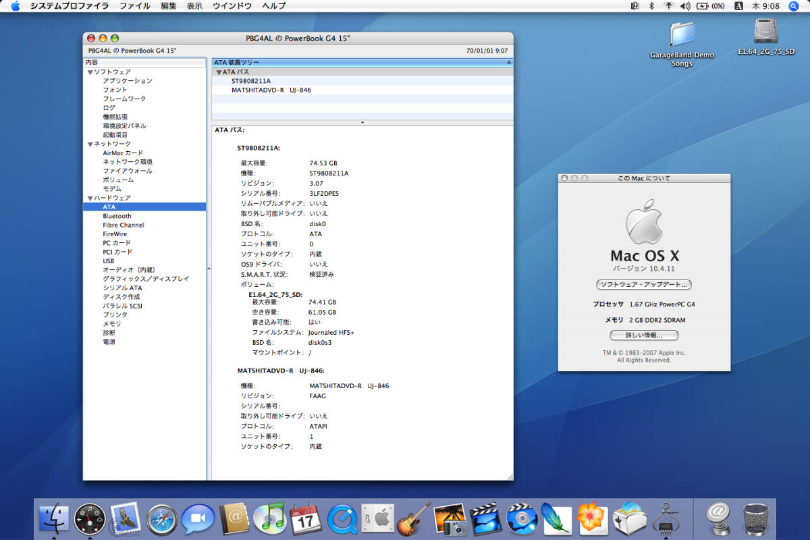Click the ソフトウェア・アップデート button
The image size is (810, 540).
[644, 285]
